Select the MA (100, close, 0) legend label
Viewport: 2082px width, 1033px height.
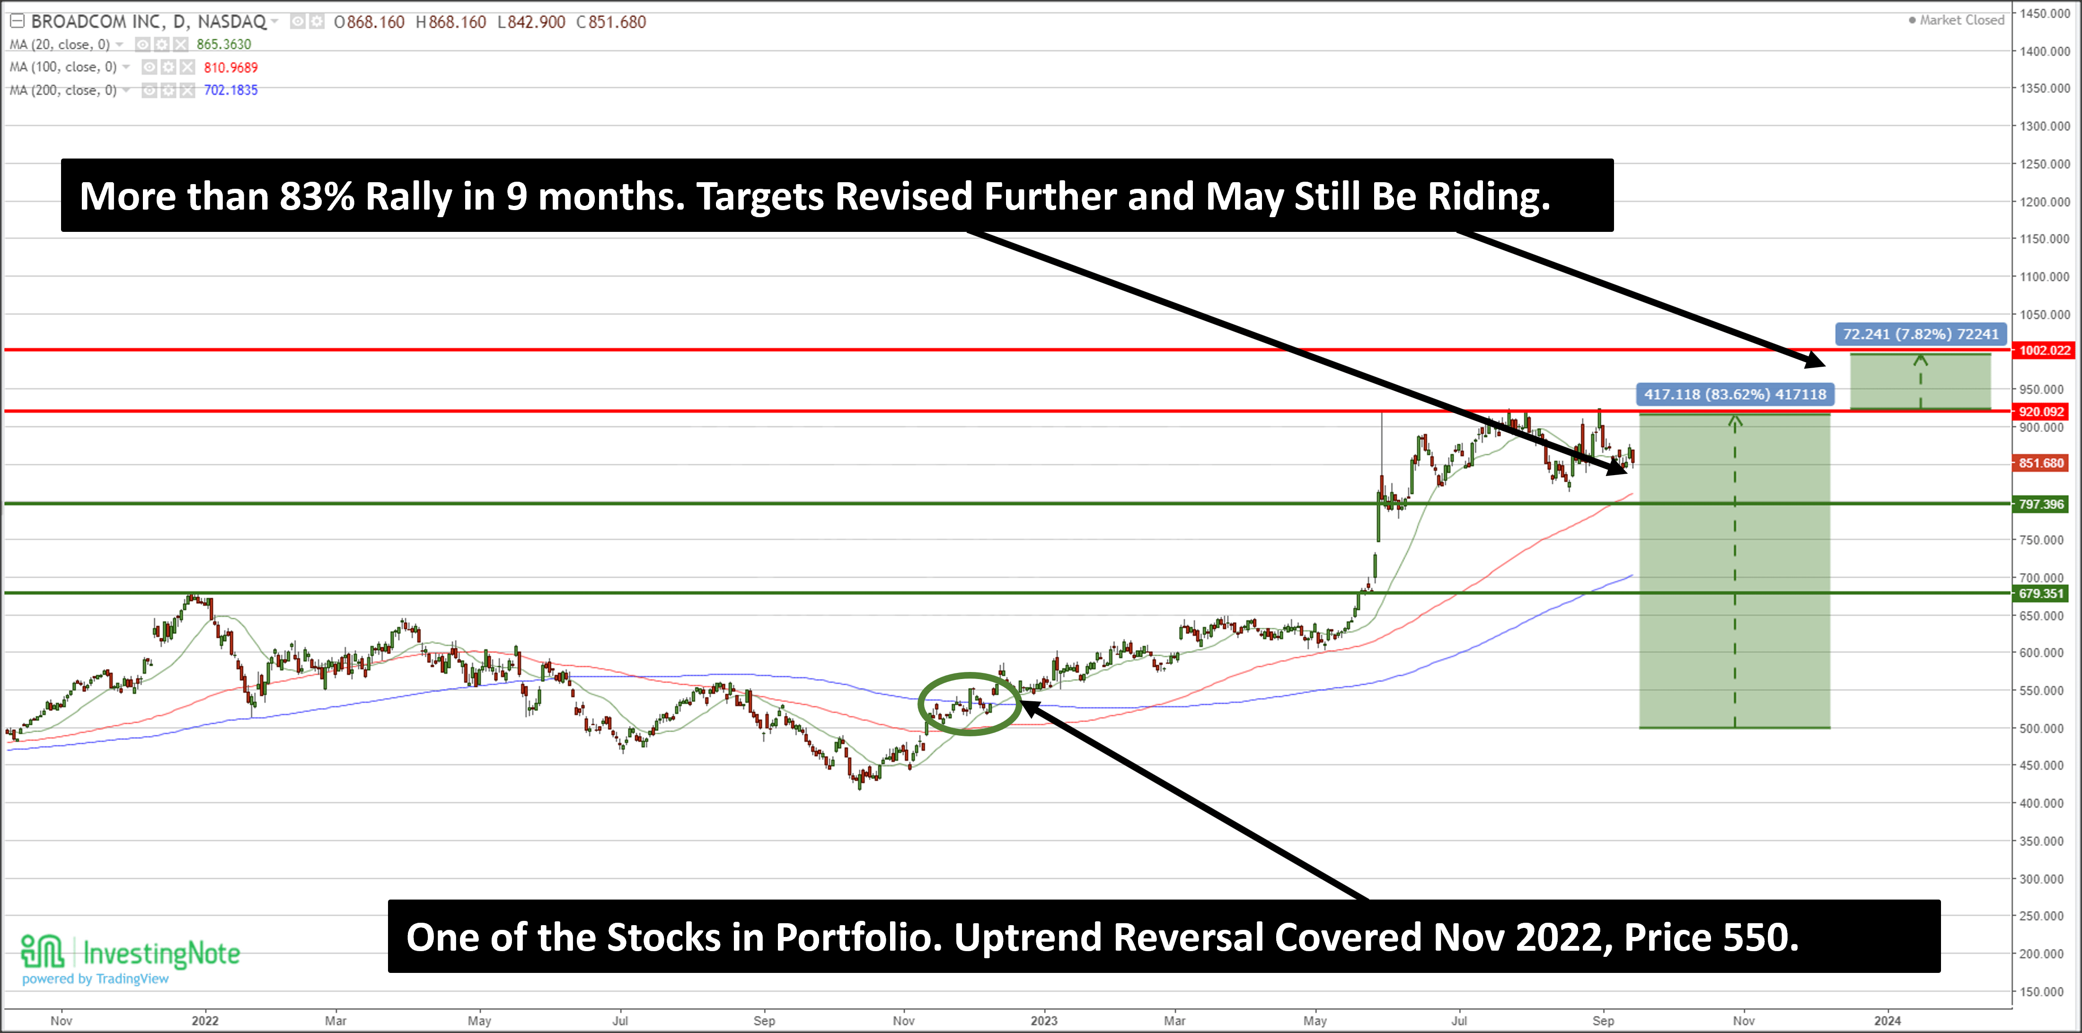click(63, 67)
